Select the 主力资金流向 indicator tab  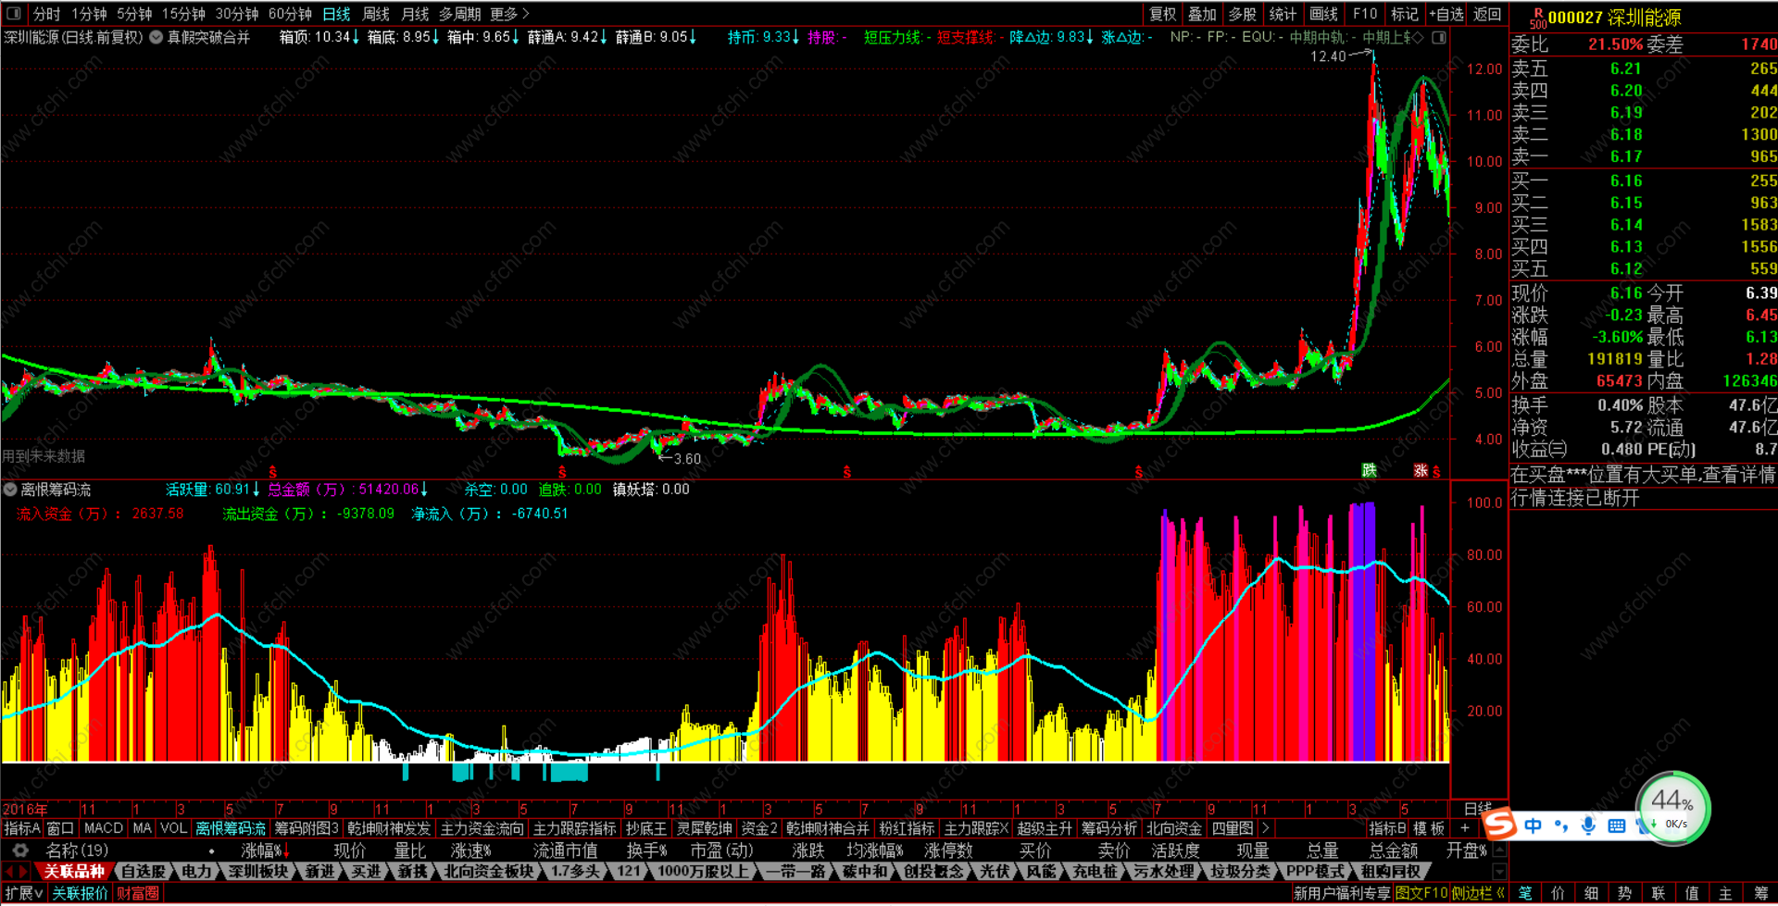point(482,828)
